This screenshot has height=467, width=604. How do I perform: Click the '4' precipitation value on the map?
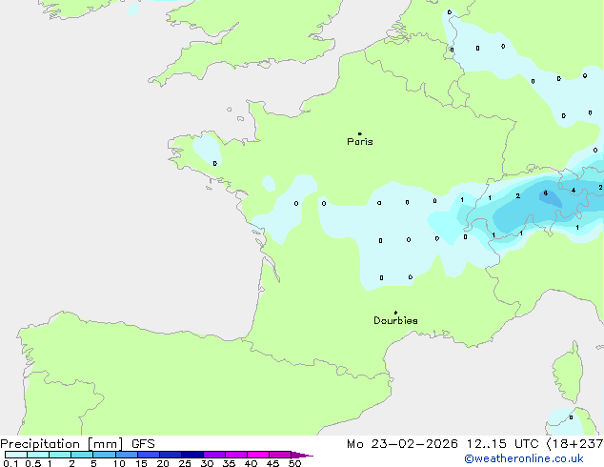click(574, 190)
